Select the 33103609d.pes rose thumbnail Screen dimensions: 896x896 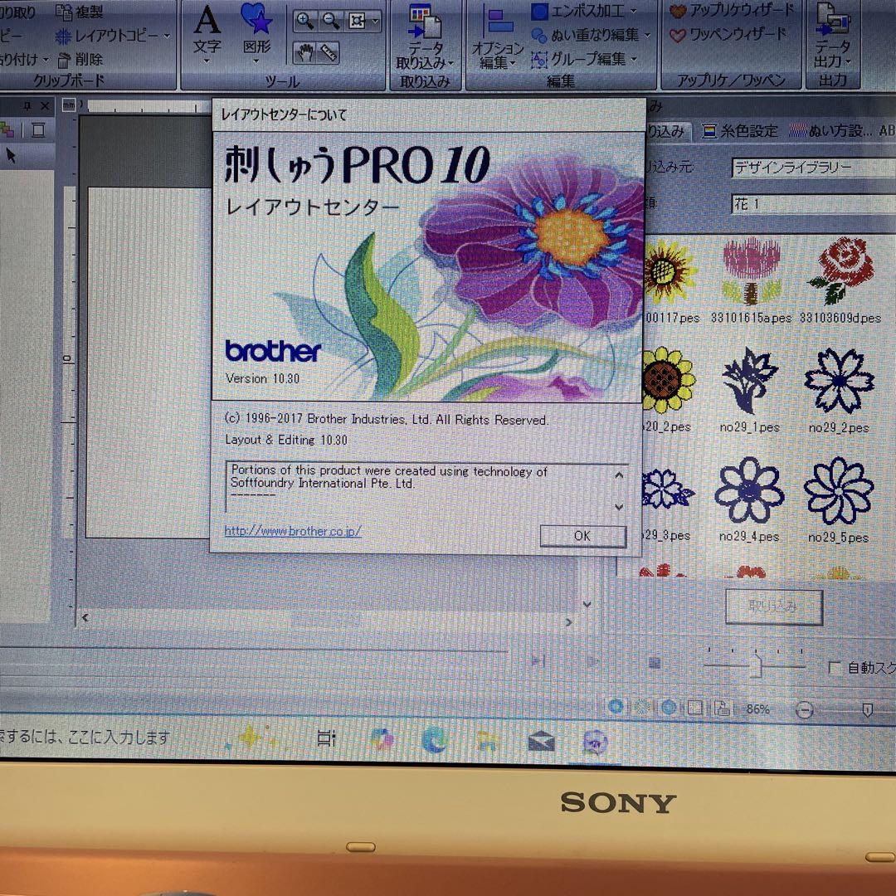coord(840,280)
